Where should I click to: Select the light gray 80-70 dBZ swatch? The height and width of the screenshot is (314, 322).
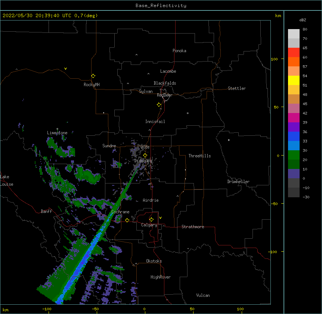(294, 34)
